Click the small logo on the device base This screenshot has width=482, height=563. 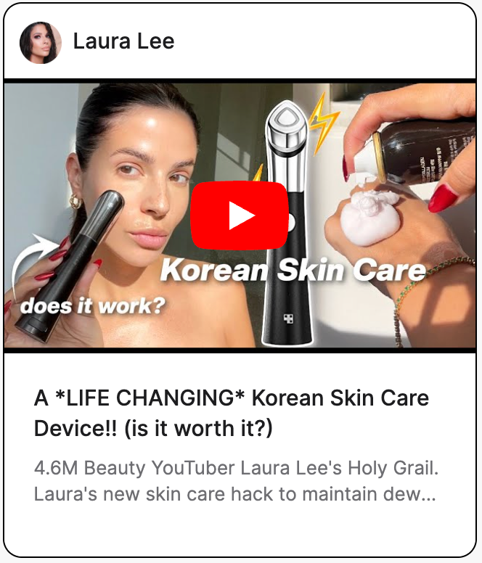coord(288,318)
